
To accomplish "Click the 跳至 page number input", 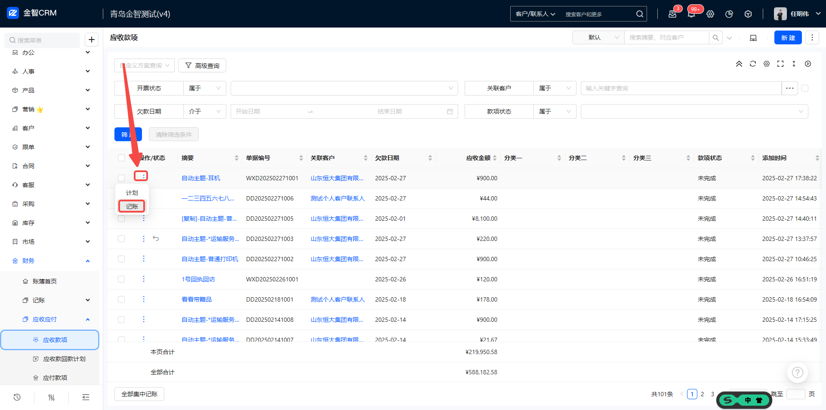I will 796,394.
